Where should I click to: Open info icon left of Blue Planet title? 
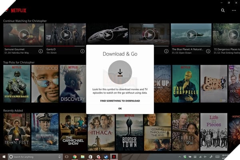click(166, 51)
